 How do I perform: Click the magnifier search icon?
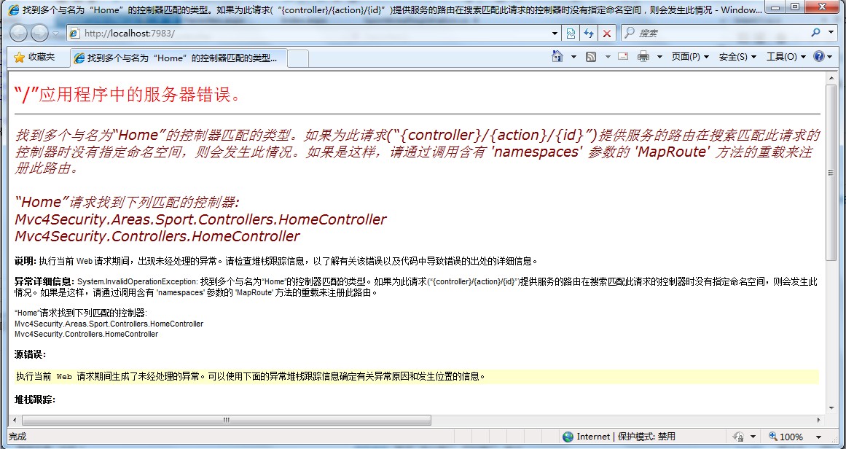coord(815,33)
